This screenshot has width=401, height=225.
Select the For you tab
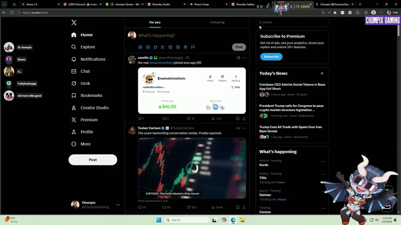click(x=155, y=22)
